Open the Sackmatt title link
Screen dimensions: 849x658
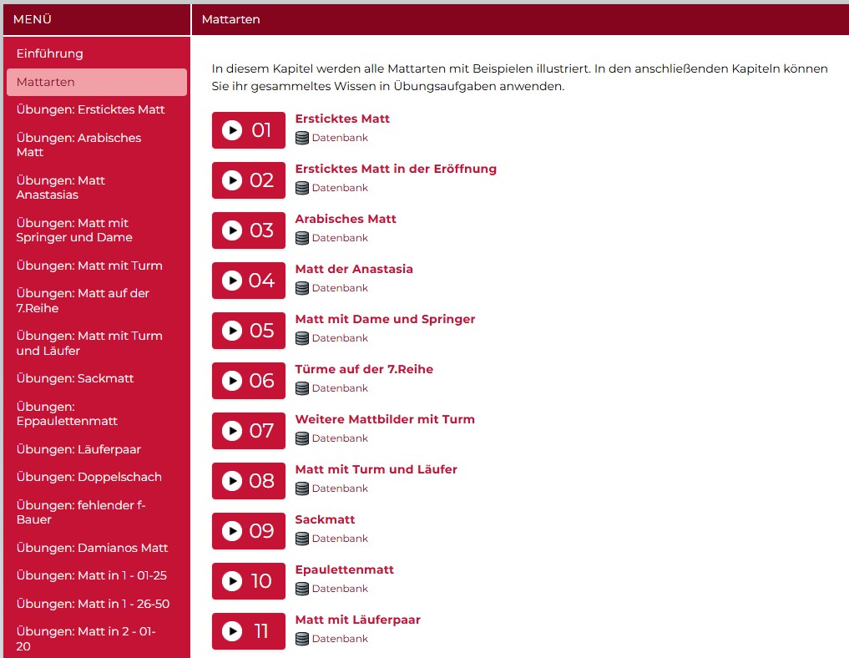click(x=325, y=519)
